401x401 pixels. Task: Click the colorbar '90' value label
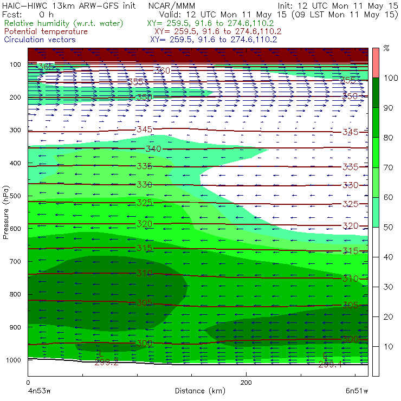(388, 108)
